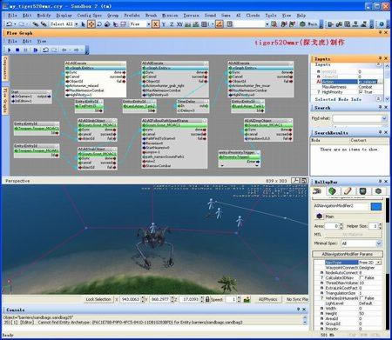Screen dimensions: 392x340
Task: Click Flow Graph toolbar undo icon
Action: 45,50
